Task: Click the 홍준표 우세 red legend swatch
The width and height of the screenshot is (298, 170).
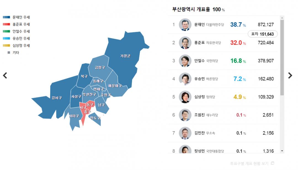Action: (7, 24)
